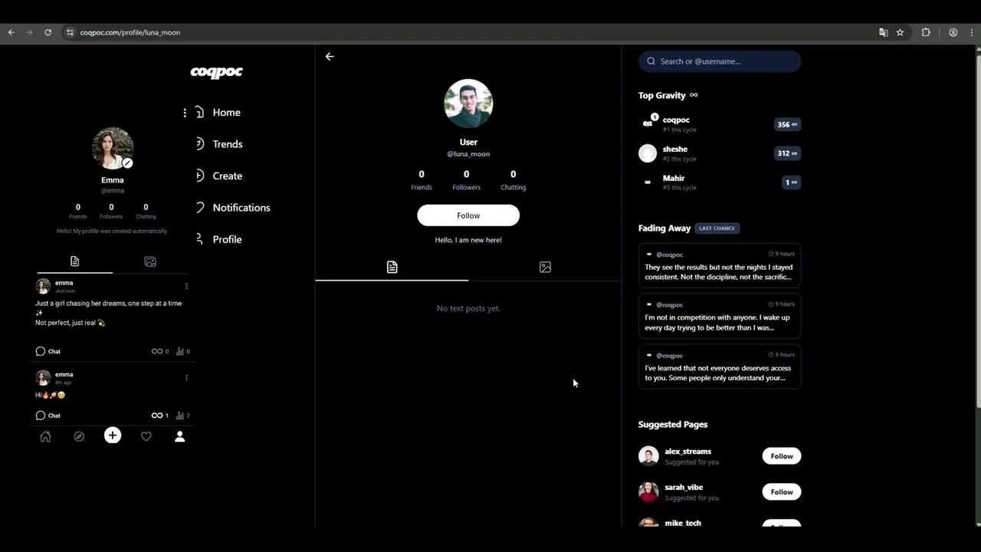Open alex_streams suggested profile
Viewport: 981px width, 552px height.
pos(687,452)
